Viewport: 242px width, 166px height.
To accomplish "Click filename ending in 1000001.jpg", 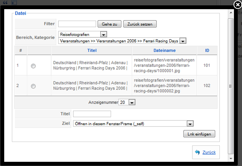I will point(164,65).
